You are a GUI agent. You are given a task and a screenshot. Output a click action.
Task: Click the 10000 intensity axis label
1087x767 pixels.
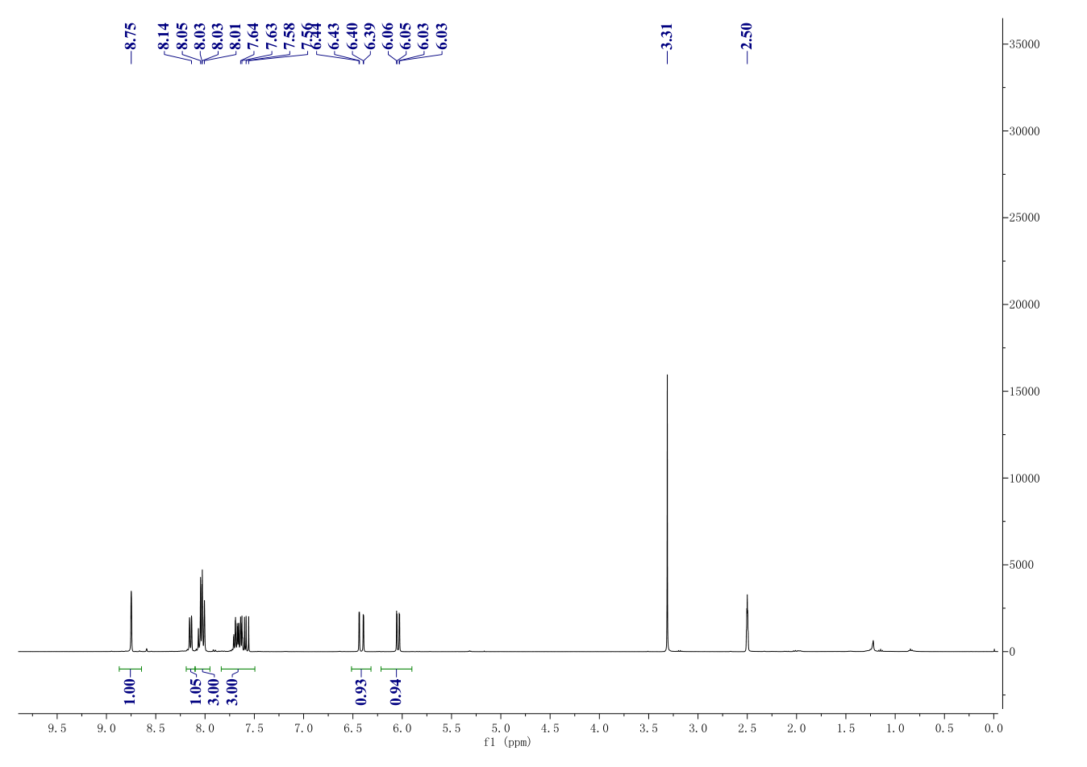coord(1024,479)
